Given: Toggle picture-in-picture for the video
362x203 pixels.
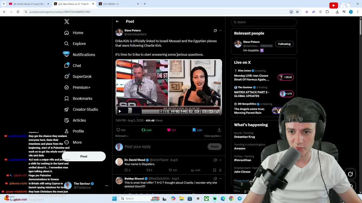Looking at the screenshot, I should 211,111.
